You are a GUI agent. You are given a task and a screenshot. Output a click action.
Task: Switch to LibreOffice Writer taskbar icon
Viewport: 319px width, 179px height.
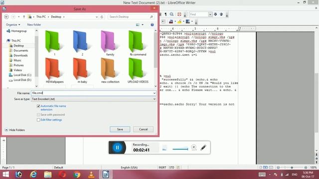[106, 175]
